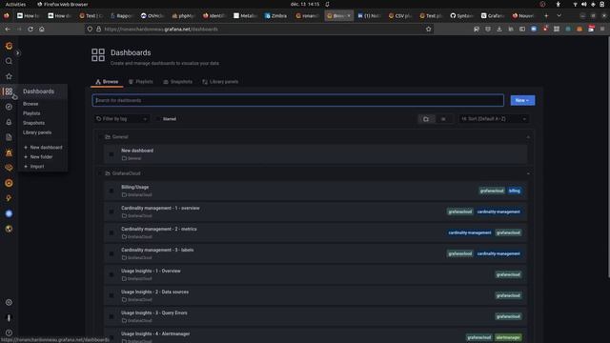
Task: Click the Grafana logo home icon
Action: pos(9,46)
